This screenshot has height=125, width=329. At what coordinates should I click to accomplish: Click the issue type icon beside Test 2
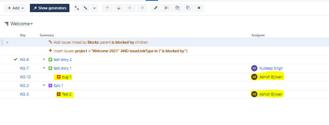tap(59, 94)
